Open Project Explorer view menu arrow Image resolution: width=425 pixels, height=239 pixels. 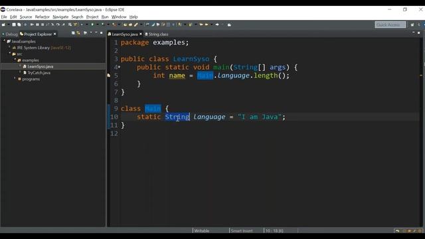[x=91, y=33]
